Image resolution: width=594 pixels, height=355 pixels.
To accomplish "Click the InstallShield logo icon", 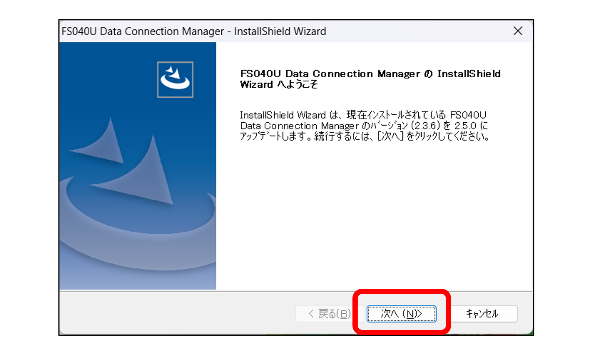I will click(x=175, y=80).
